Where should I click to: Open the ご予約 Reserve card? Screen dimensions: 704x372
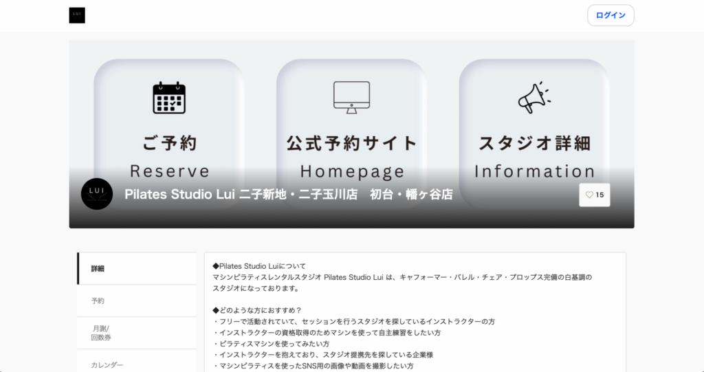pyautogui.click(x=169, y=133)
